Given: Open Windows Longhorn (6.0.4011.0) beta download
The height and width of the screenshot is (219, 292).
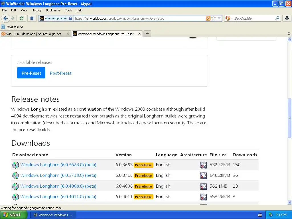Looking at the screenshot, I should [58, 197].
